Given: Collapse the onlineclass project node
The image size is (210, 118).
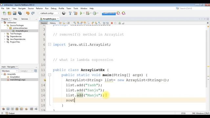Looking at the screenshot, I should [2, 23].
